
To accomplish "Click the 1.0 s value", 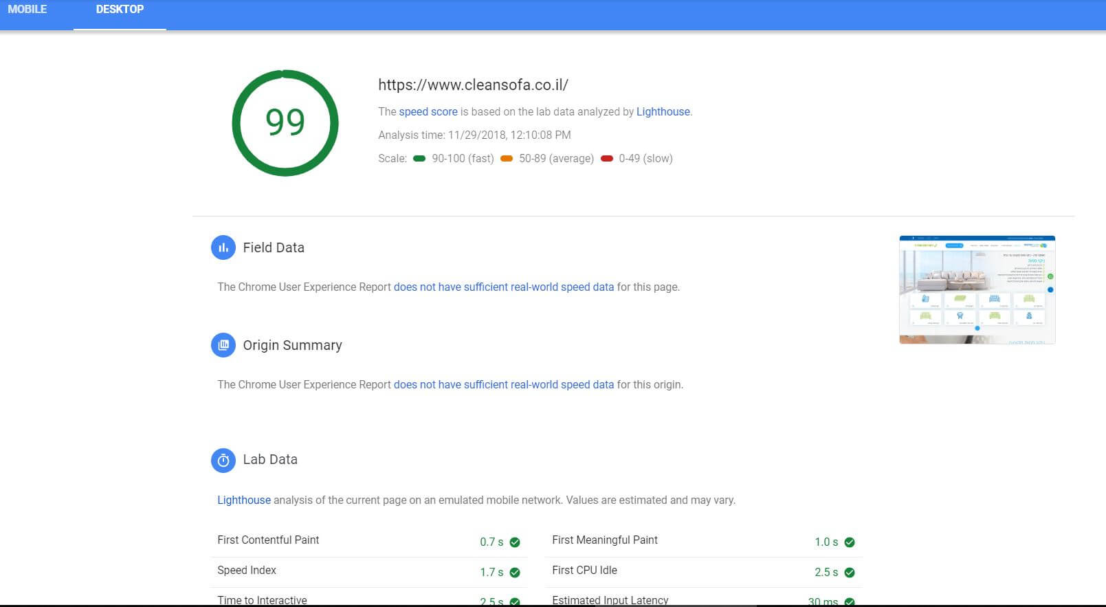I will (826, 542).
